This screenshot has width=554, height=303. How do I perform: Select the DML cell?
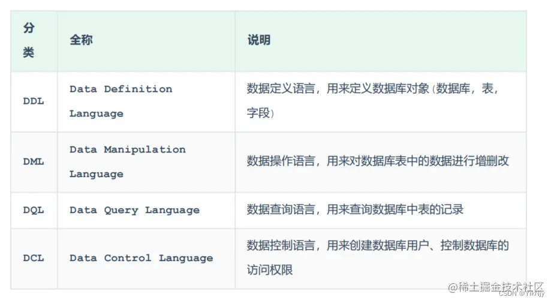click(34, 162)
